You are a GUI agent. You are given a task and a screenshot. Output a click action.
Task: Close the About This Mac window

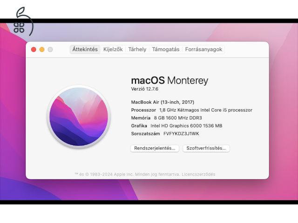click(34, 50)
